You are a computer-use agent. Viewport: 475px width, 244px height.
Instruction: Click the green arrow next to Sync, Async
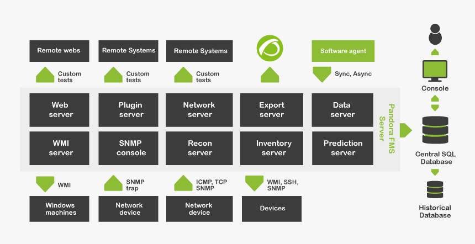(321, 75)
